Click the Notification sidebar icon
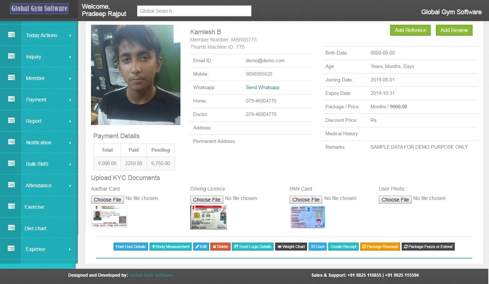 tap(11, 142)
